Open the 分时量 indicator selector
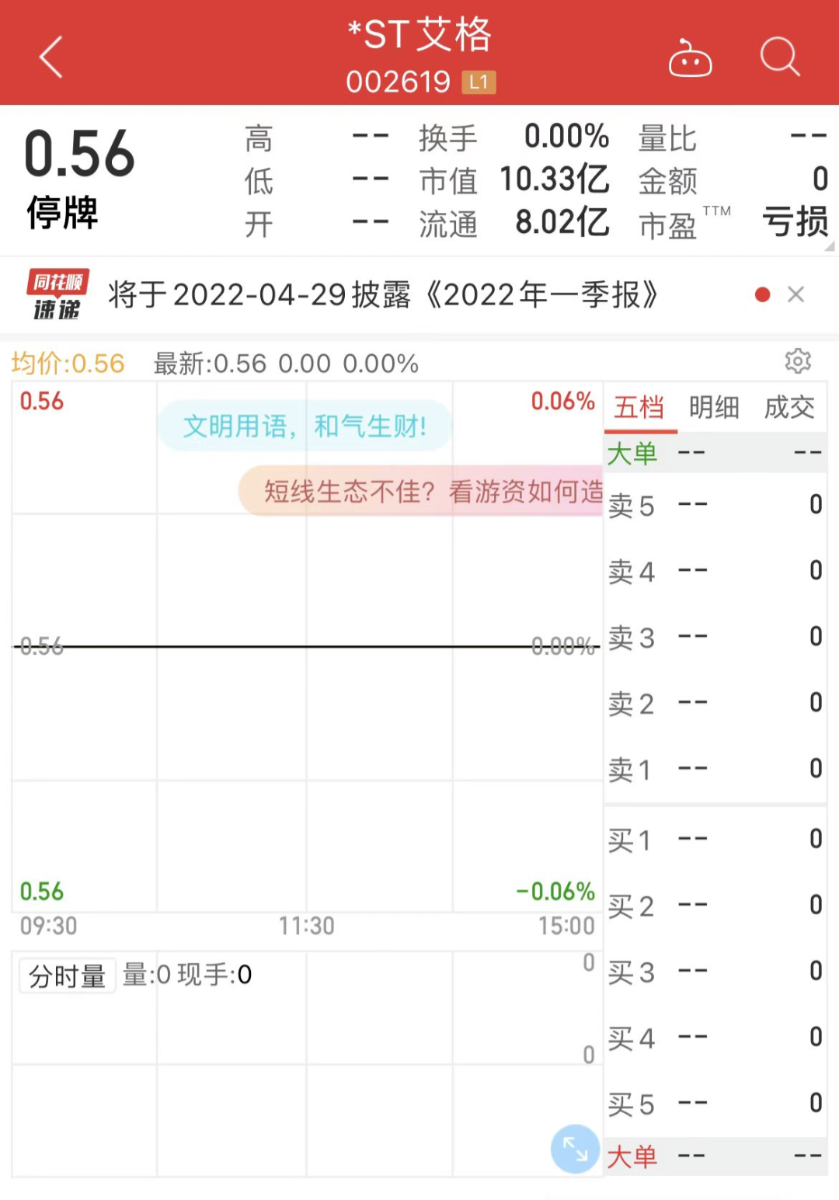Viewport: 839px width, 1200px height. pyautogui.click(x=67, y=976)
